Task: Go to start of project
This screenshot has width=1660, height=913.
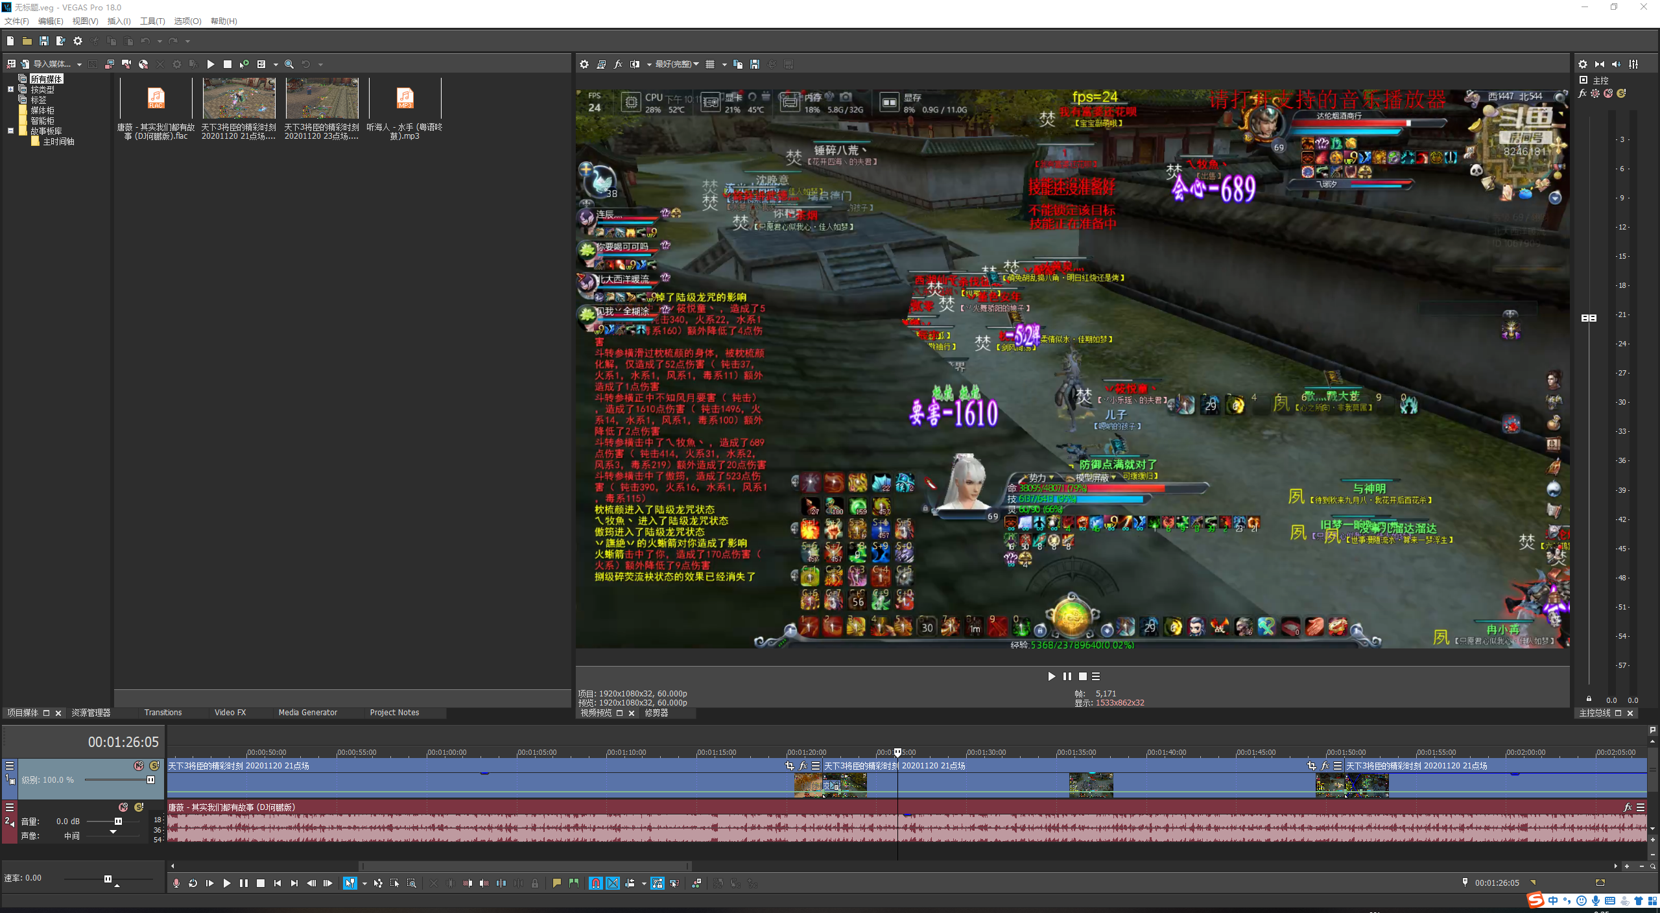Action: [x=278, y=883]
